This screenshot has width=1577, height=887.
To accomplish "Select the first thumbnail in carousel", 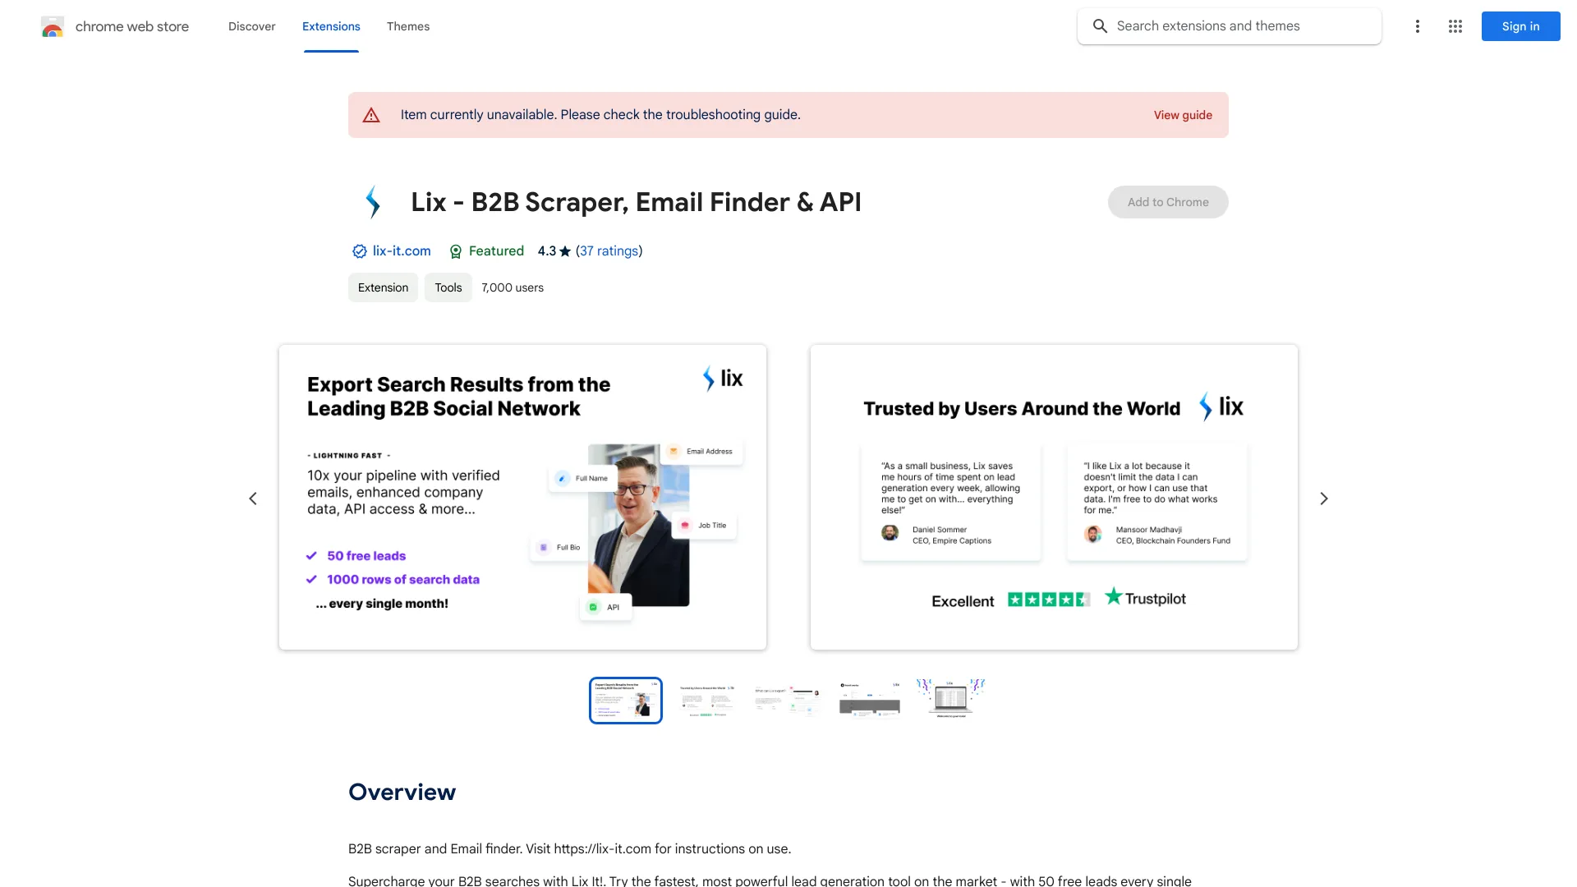I will point(625,700).
